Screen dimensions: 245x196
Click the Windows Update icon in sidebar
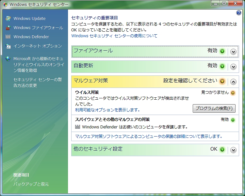(8, 19)
